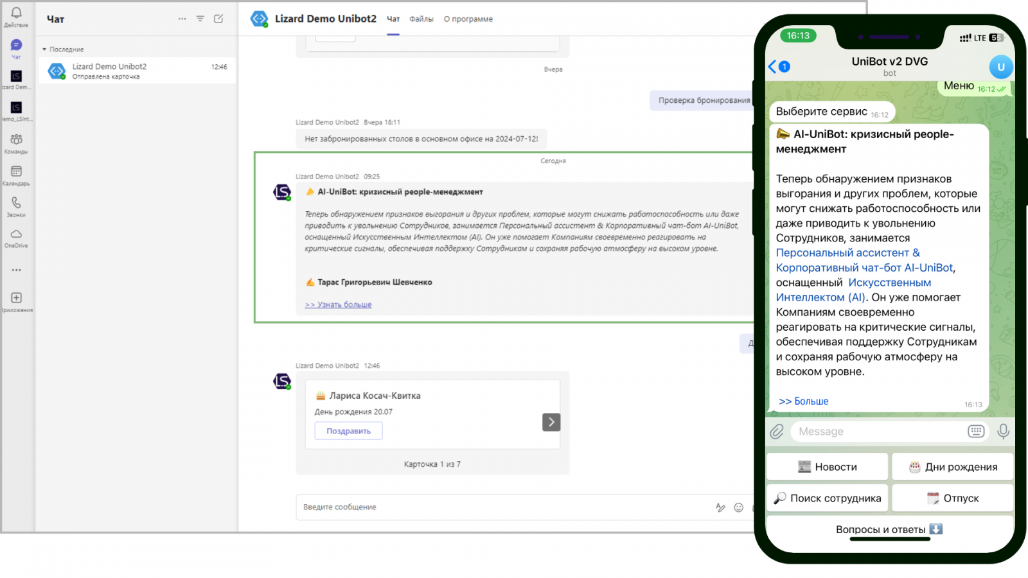The height and width of the screenshot is (578, 1028).
Task: Open the Calls phone icon in sidebar
Action: [16, 202]
